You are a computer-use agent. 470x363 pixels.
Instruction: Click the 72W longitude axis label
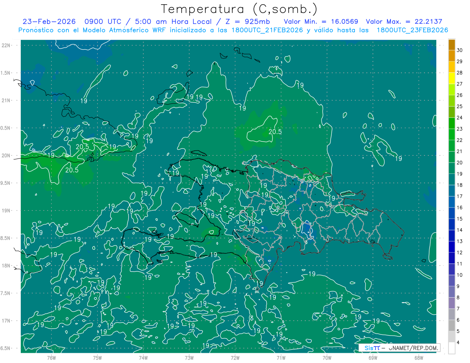[x=235, y=358]
